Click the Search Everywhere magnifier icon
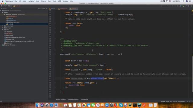193x108 pixels. point(191,6)
